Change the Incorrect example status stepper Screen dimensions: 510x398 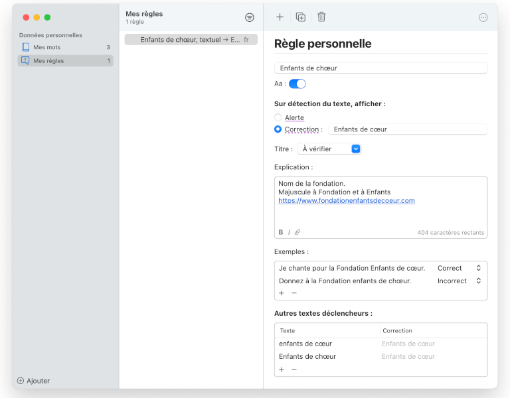(478, 281)
